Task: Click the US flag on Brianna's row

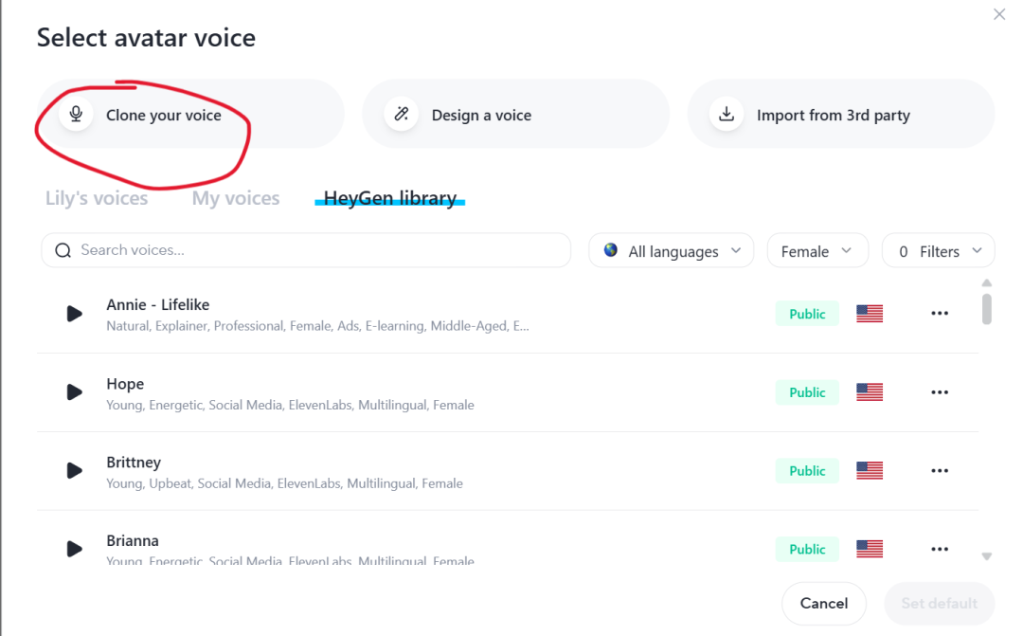Action: coord(870,549)
